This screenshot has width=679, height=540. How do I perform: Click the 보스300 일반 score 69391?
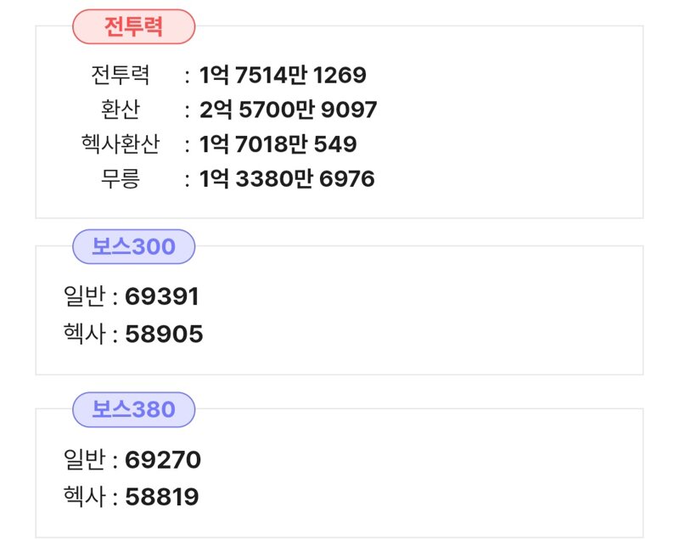(162, 296)
